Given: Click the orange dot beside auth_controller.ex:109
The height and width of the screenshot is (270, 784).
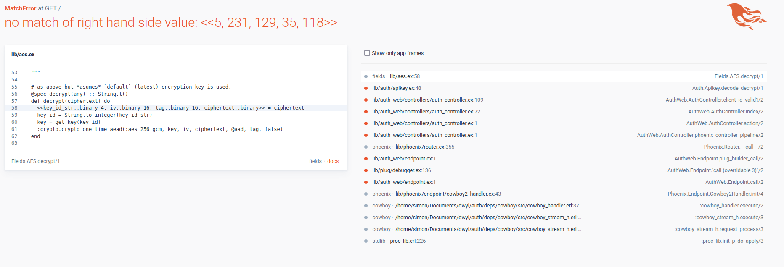Looking at the screenshot, I should 366,100.
